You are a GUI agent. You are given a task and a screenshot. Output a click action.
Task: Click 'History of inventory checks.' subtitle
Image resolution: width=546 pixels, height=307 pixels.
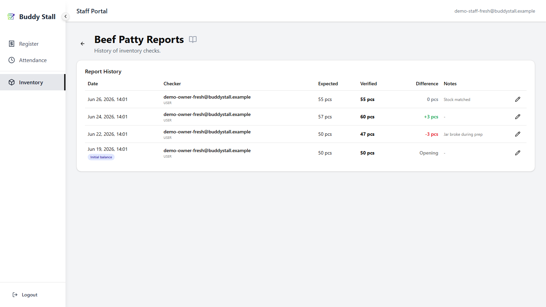coord(127,51)
